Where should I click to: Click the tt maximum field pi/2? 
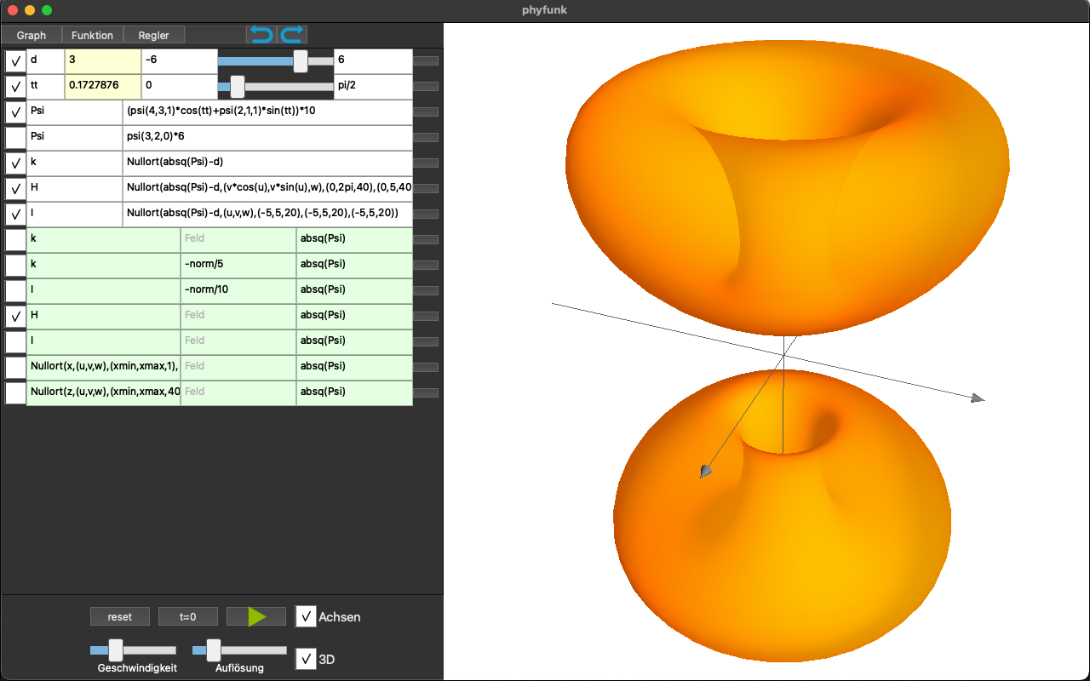[x=373, y=87]
